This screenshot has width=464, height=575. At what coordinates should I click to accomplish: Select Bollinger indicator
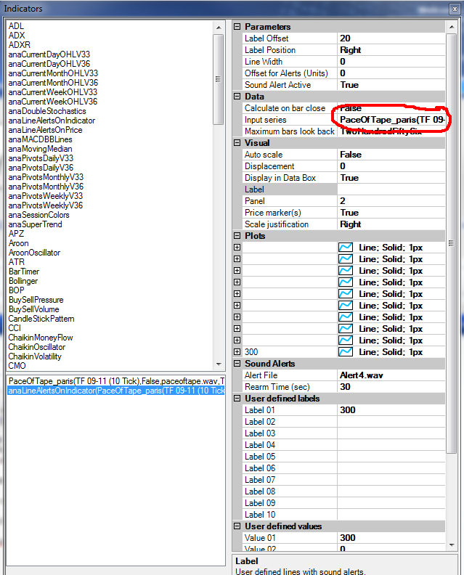(23, 281)
